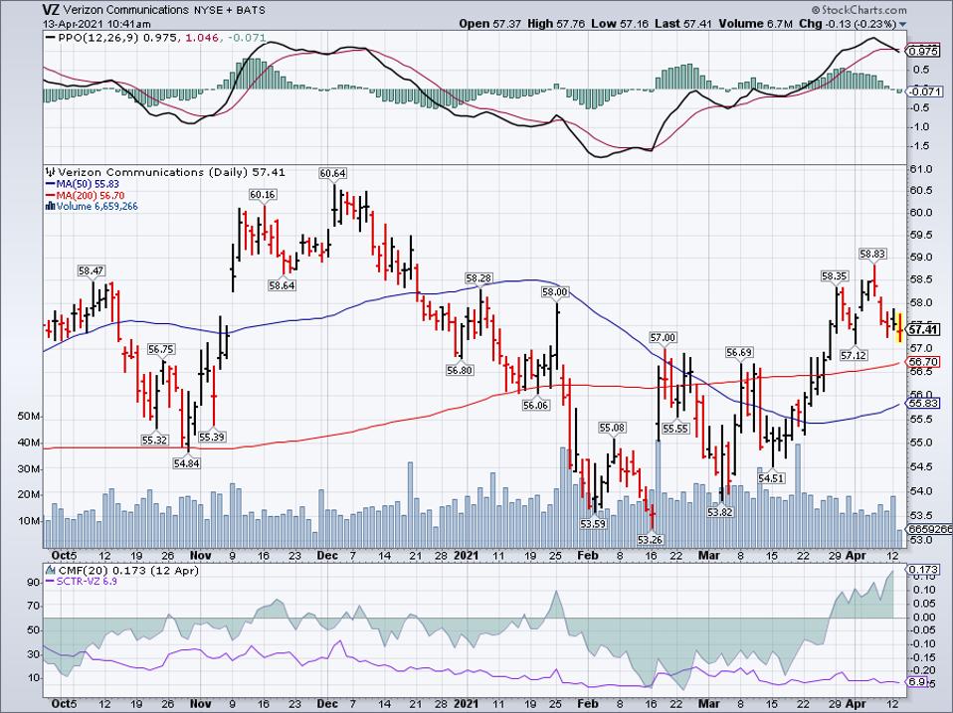This screenshot has height=713, width=953.
Task: Click the PPO(12,26,9) indicator label
Action: (98, 38)
